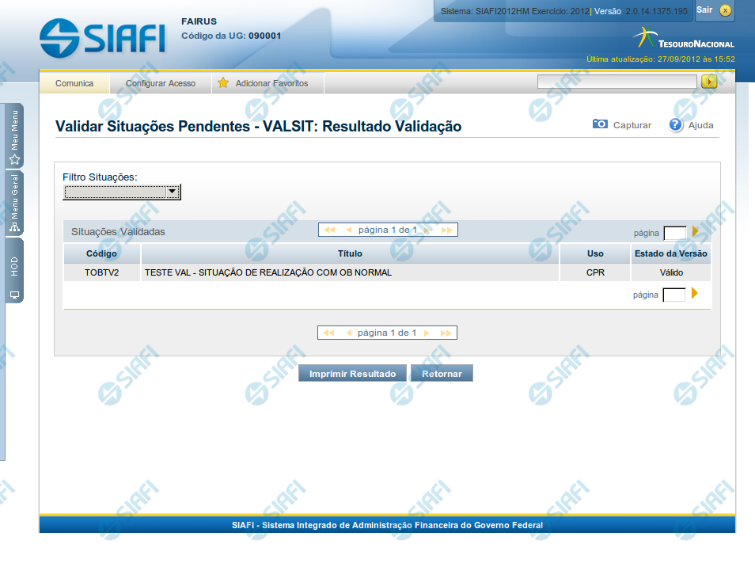Screen dimensions: 755x567
Task: Click the SIAFI logo
Action: pos(103,36)
